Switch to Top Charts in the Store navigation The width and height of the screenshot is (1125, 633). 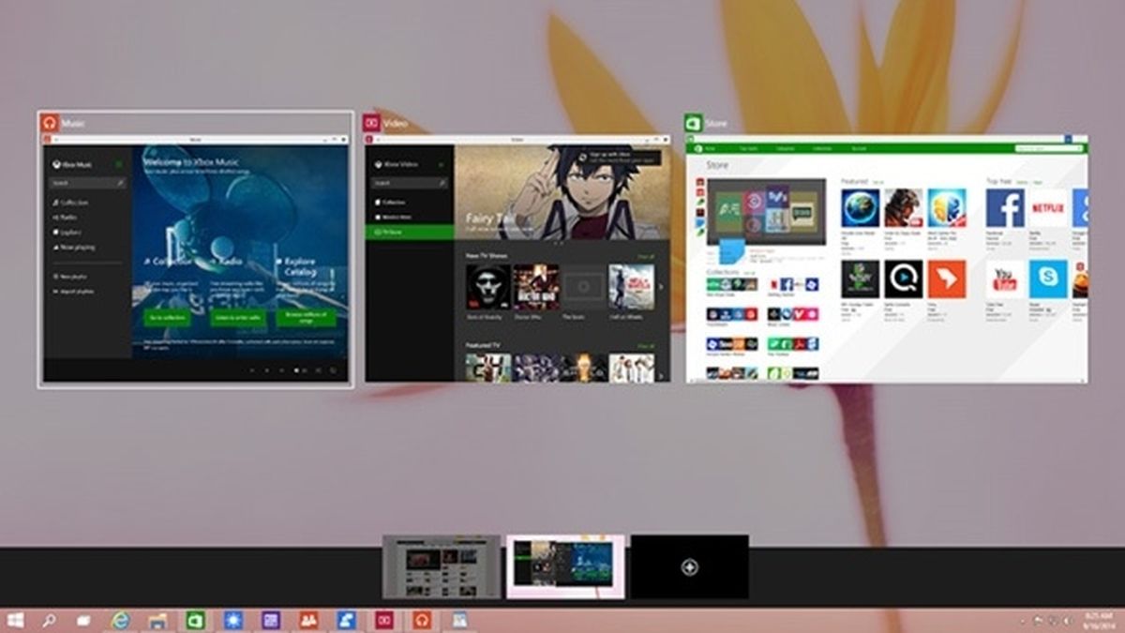point(750,148)
